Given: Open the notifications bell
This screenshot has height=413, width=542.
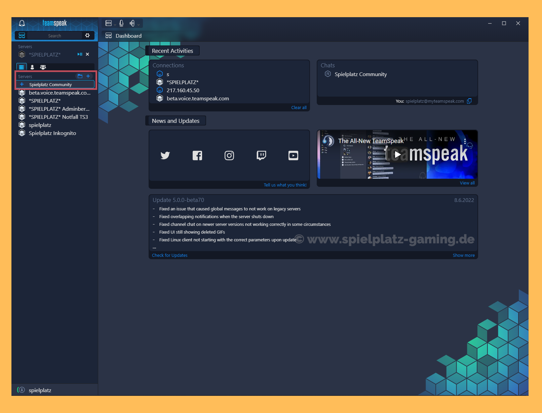Looking at the screenshot, I should tap(22, 23).
